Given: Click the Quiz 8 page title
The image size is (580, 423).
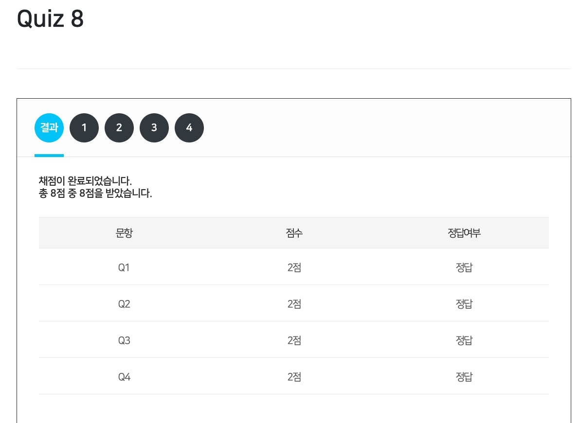Looking at the screenshot, I should 51,19.
